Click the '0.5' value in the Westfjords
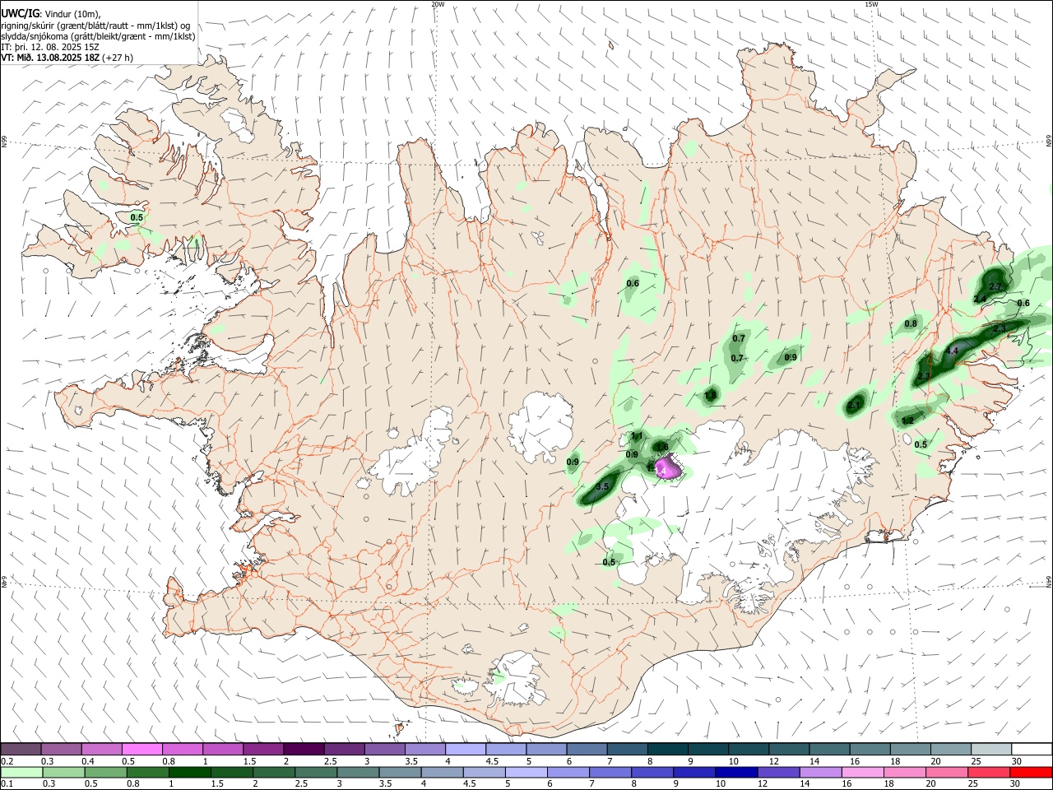1053x790 pixels. point(137,218)
